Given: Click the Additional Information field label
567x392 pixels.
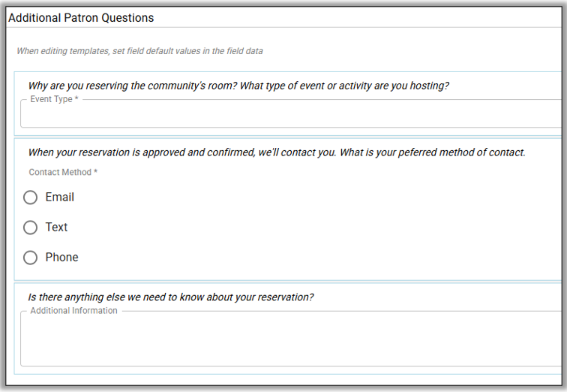Looking at the screenshot, I should [73, 311].
